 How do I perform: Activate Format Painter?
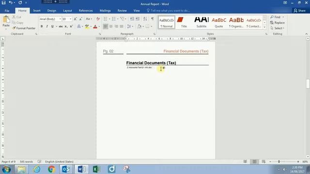[x=24, y=28]
